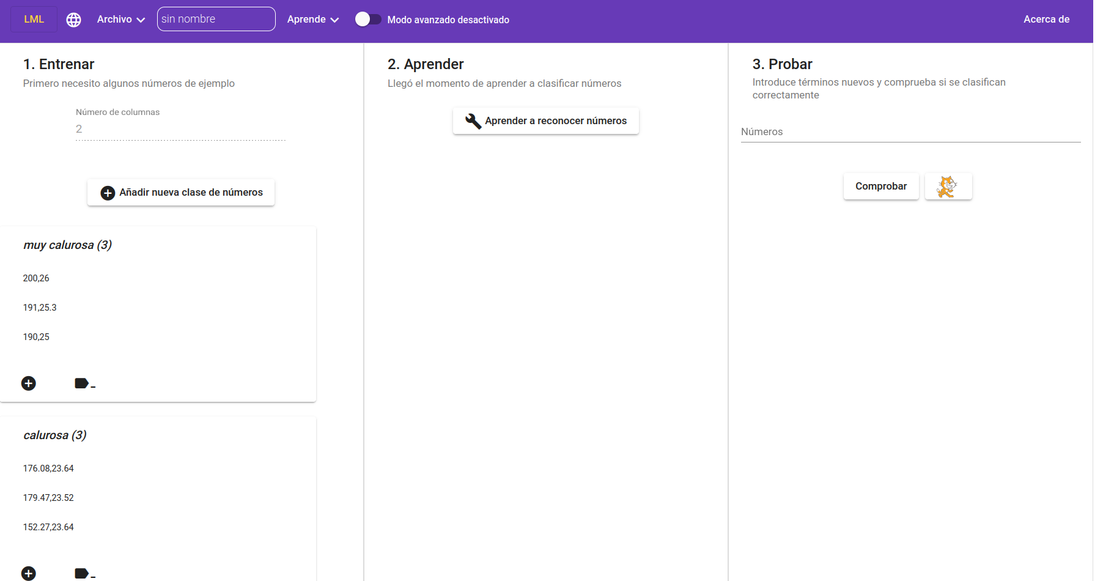Click the plus icon for new number class
The image size is (1103, 581).
pyautogui.click(x=108, y=193)
